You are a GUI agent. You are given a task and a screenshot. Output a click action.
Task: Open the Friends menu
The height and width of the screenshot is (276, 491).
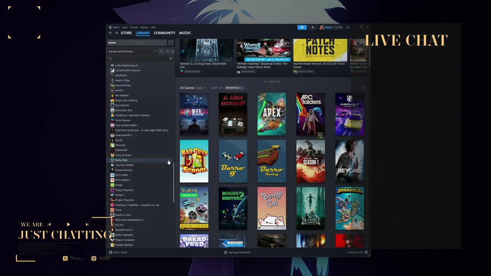(x=134, y=27)
